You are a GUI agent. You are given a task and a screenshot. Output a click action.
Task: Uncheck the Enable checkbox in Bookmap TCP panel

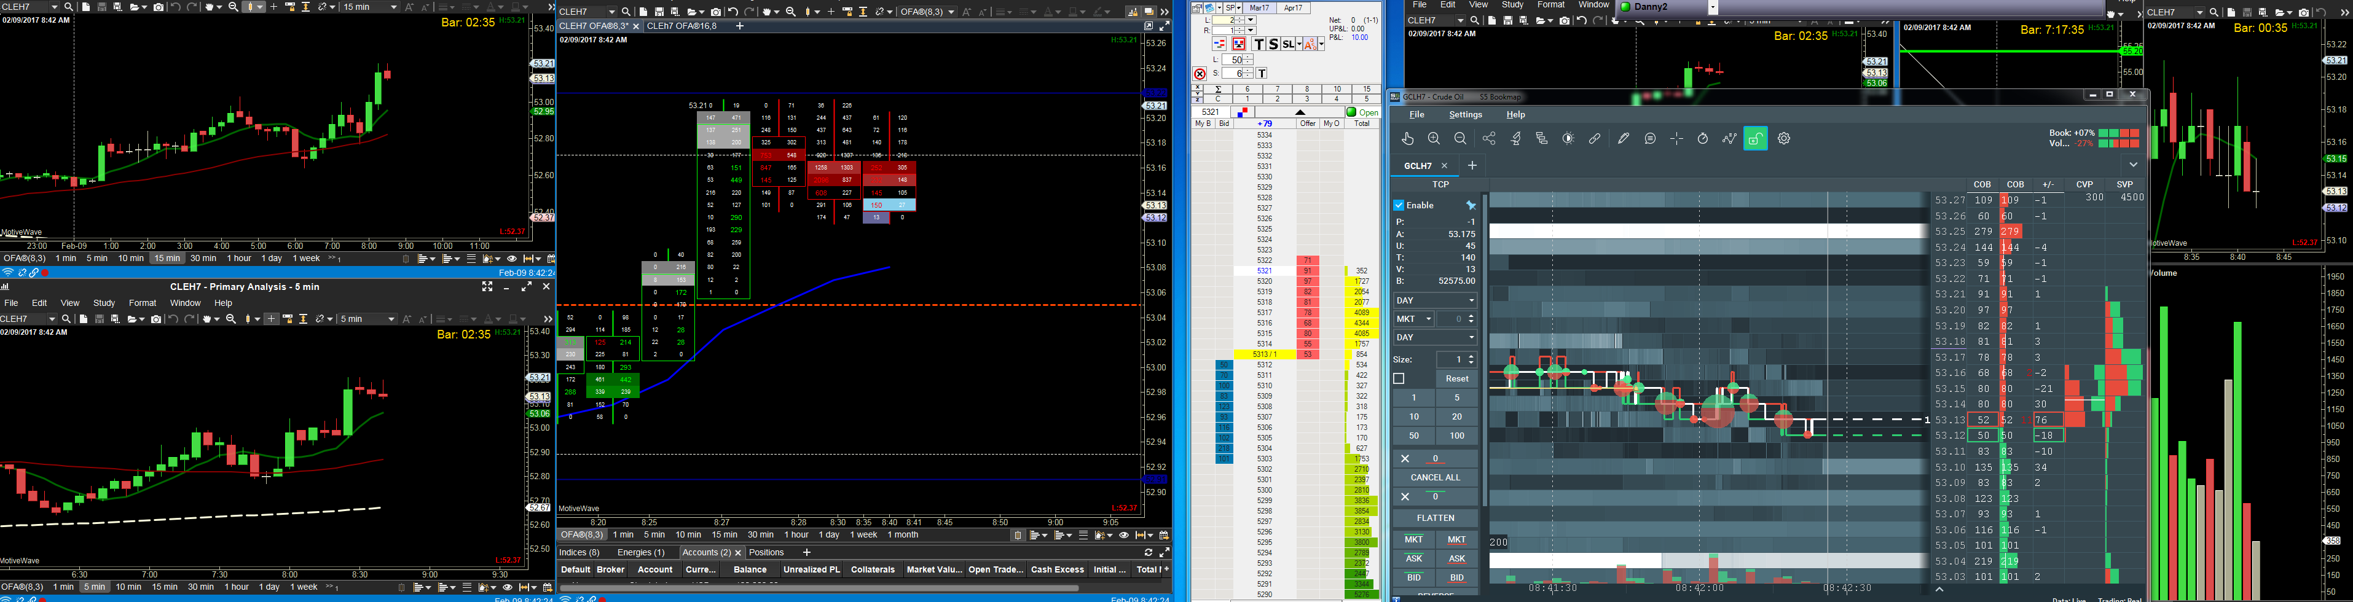[1399, 206]
